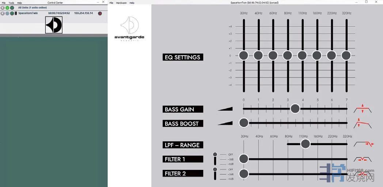Click the EQ SETTINGS label

pos(182,57)
